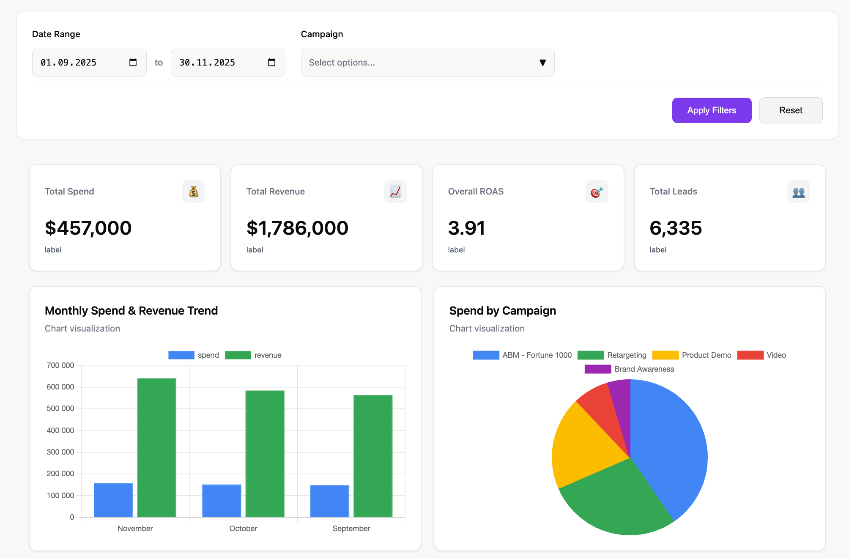Click Apply Filters
The height and width of the screenshot is (559, 849).
click(x=712, y=110)
